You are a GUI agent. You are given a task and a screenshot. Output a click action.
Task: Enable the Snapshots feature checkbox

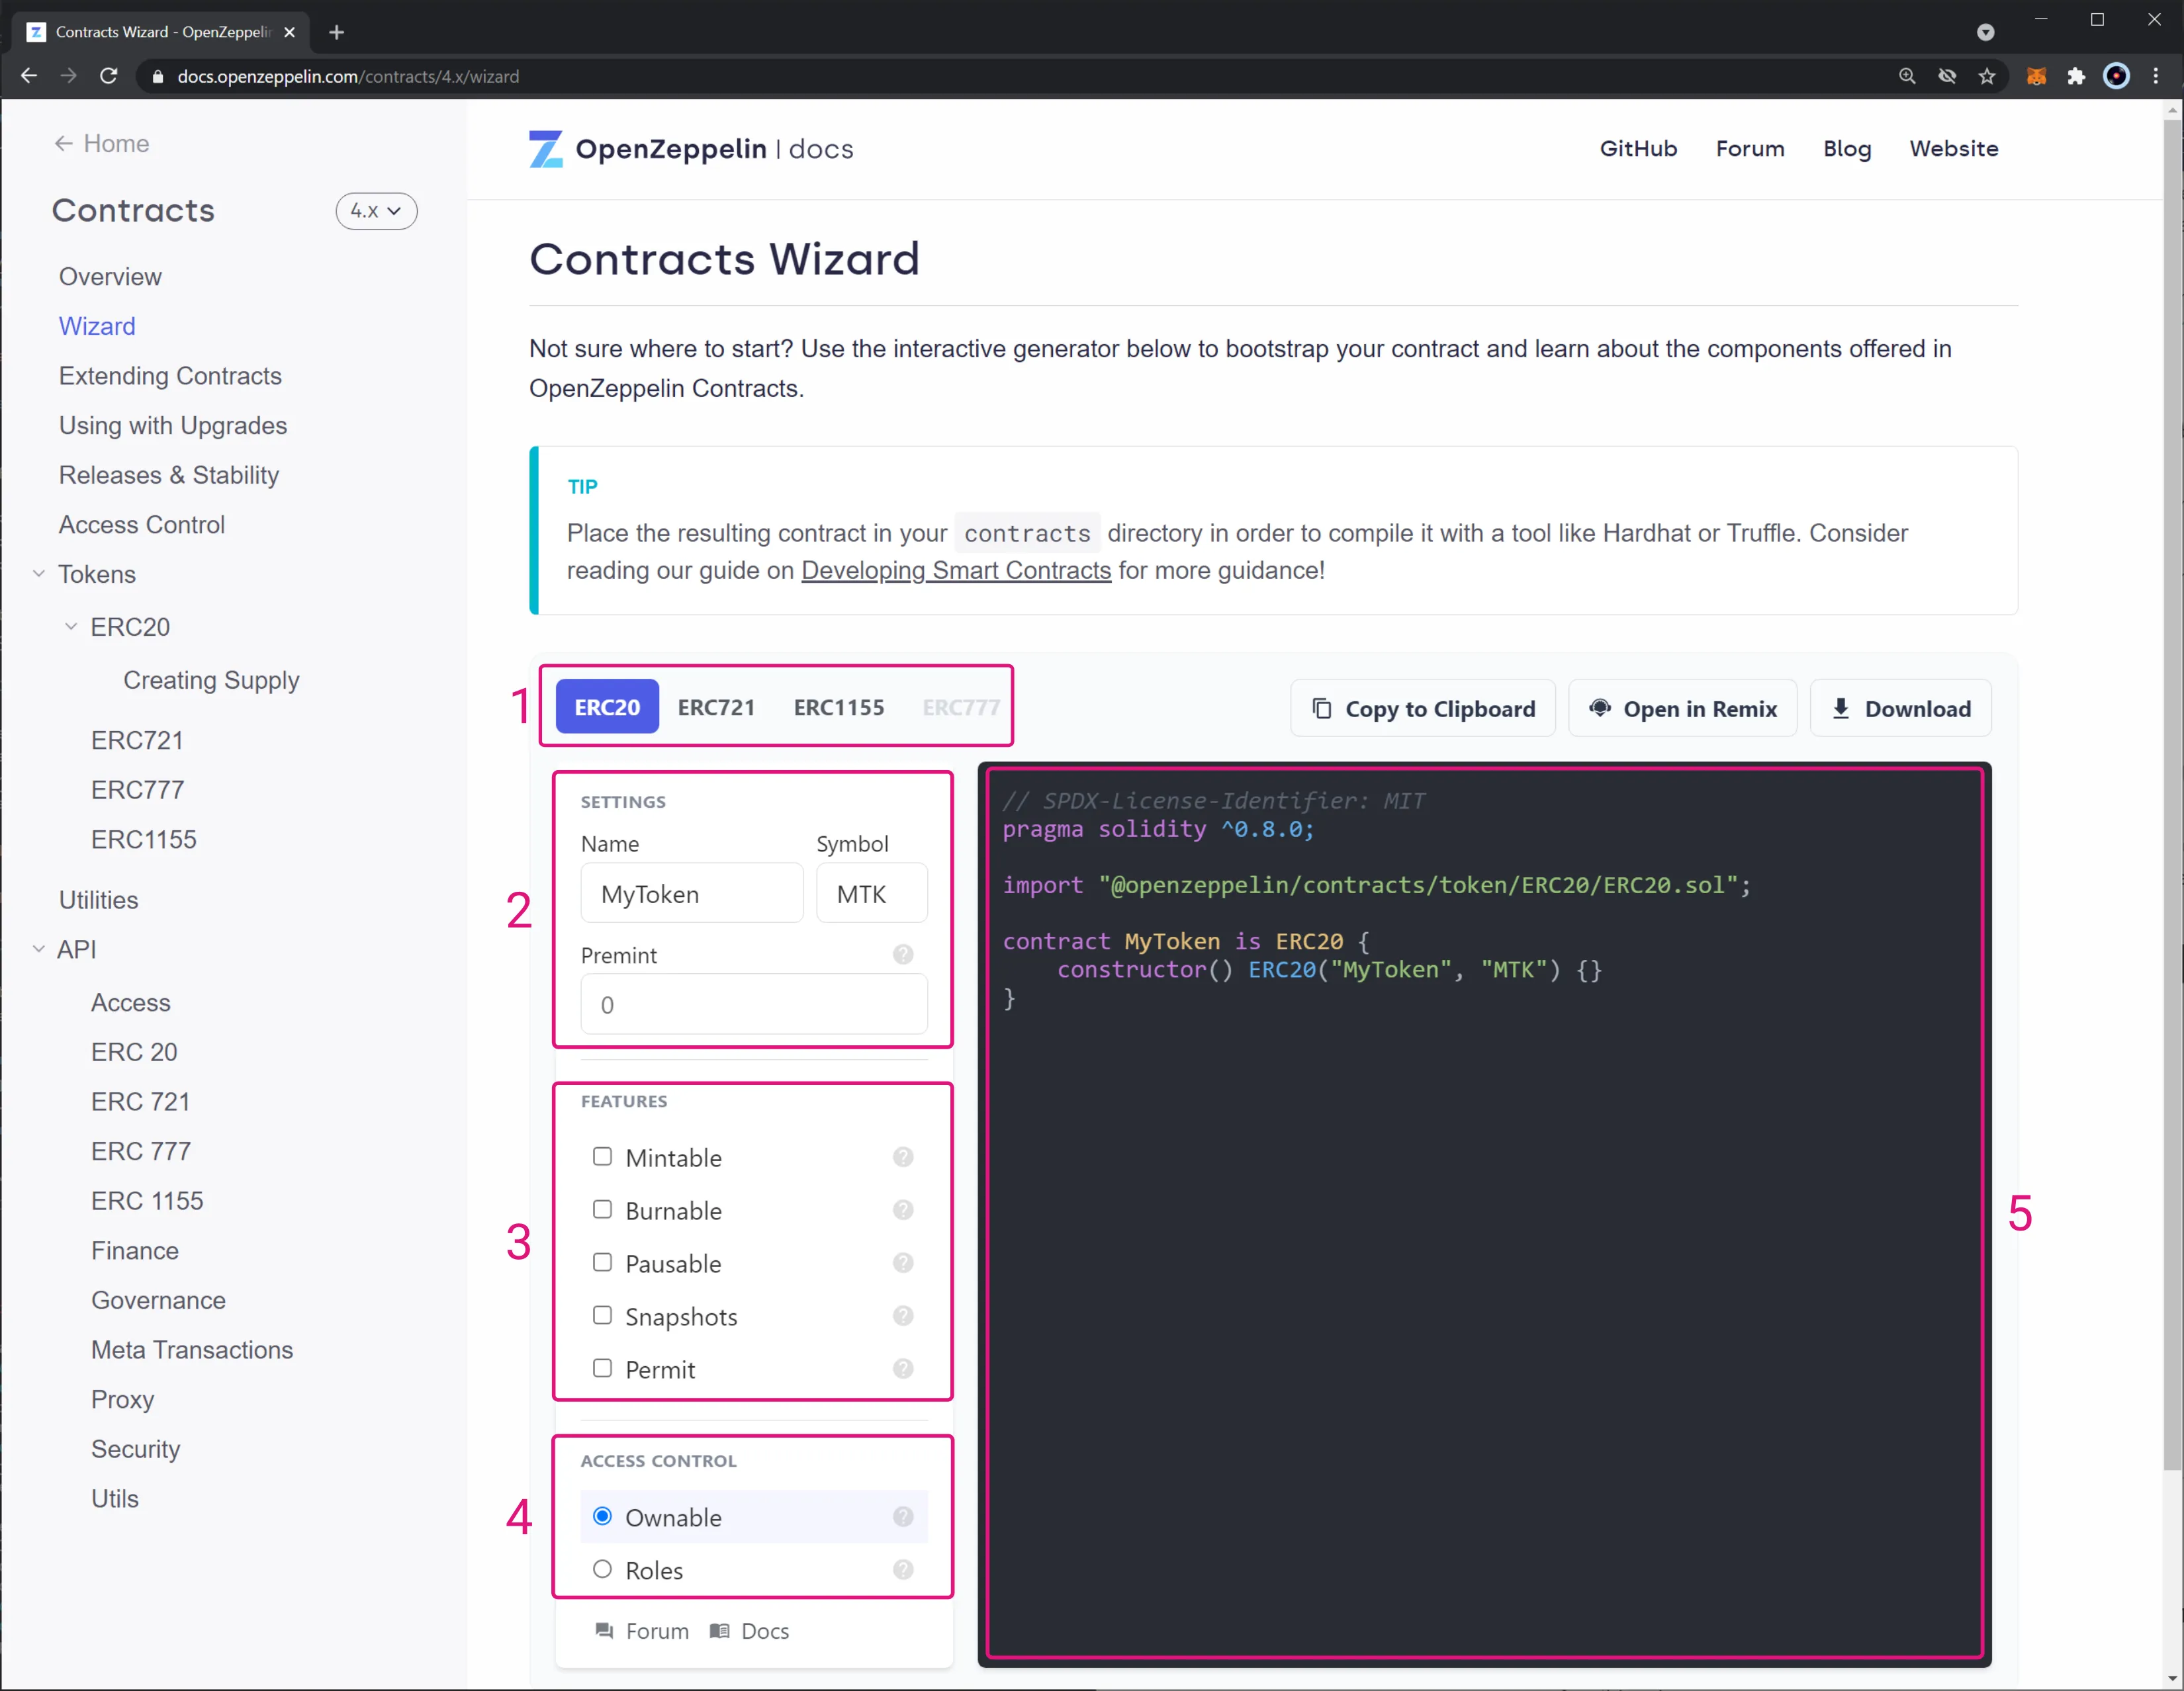click(x=603, y=1315)
